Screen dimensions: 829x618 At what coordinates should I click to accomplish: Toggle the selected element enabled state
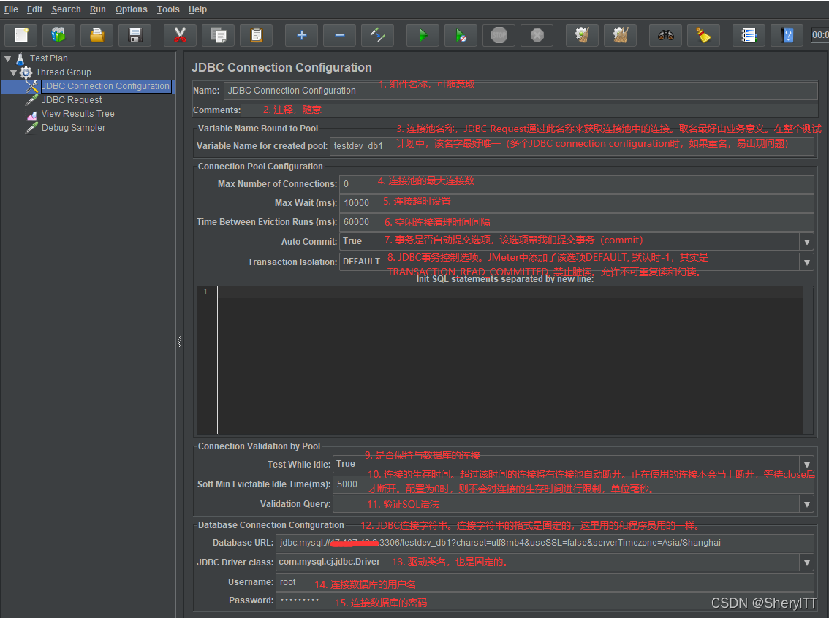tap(377, 34)
